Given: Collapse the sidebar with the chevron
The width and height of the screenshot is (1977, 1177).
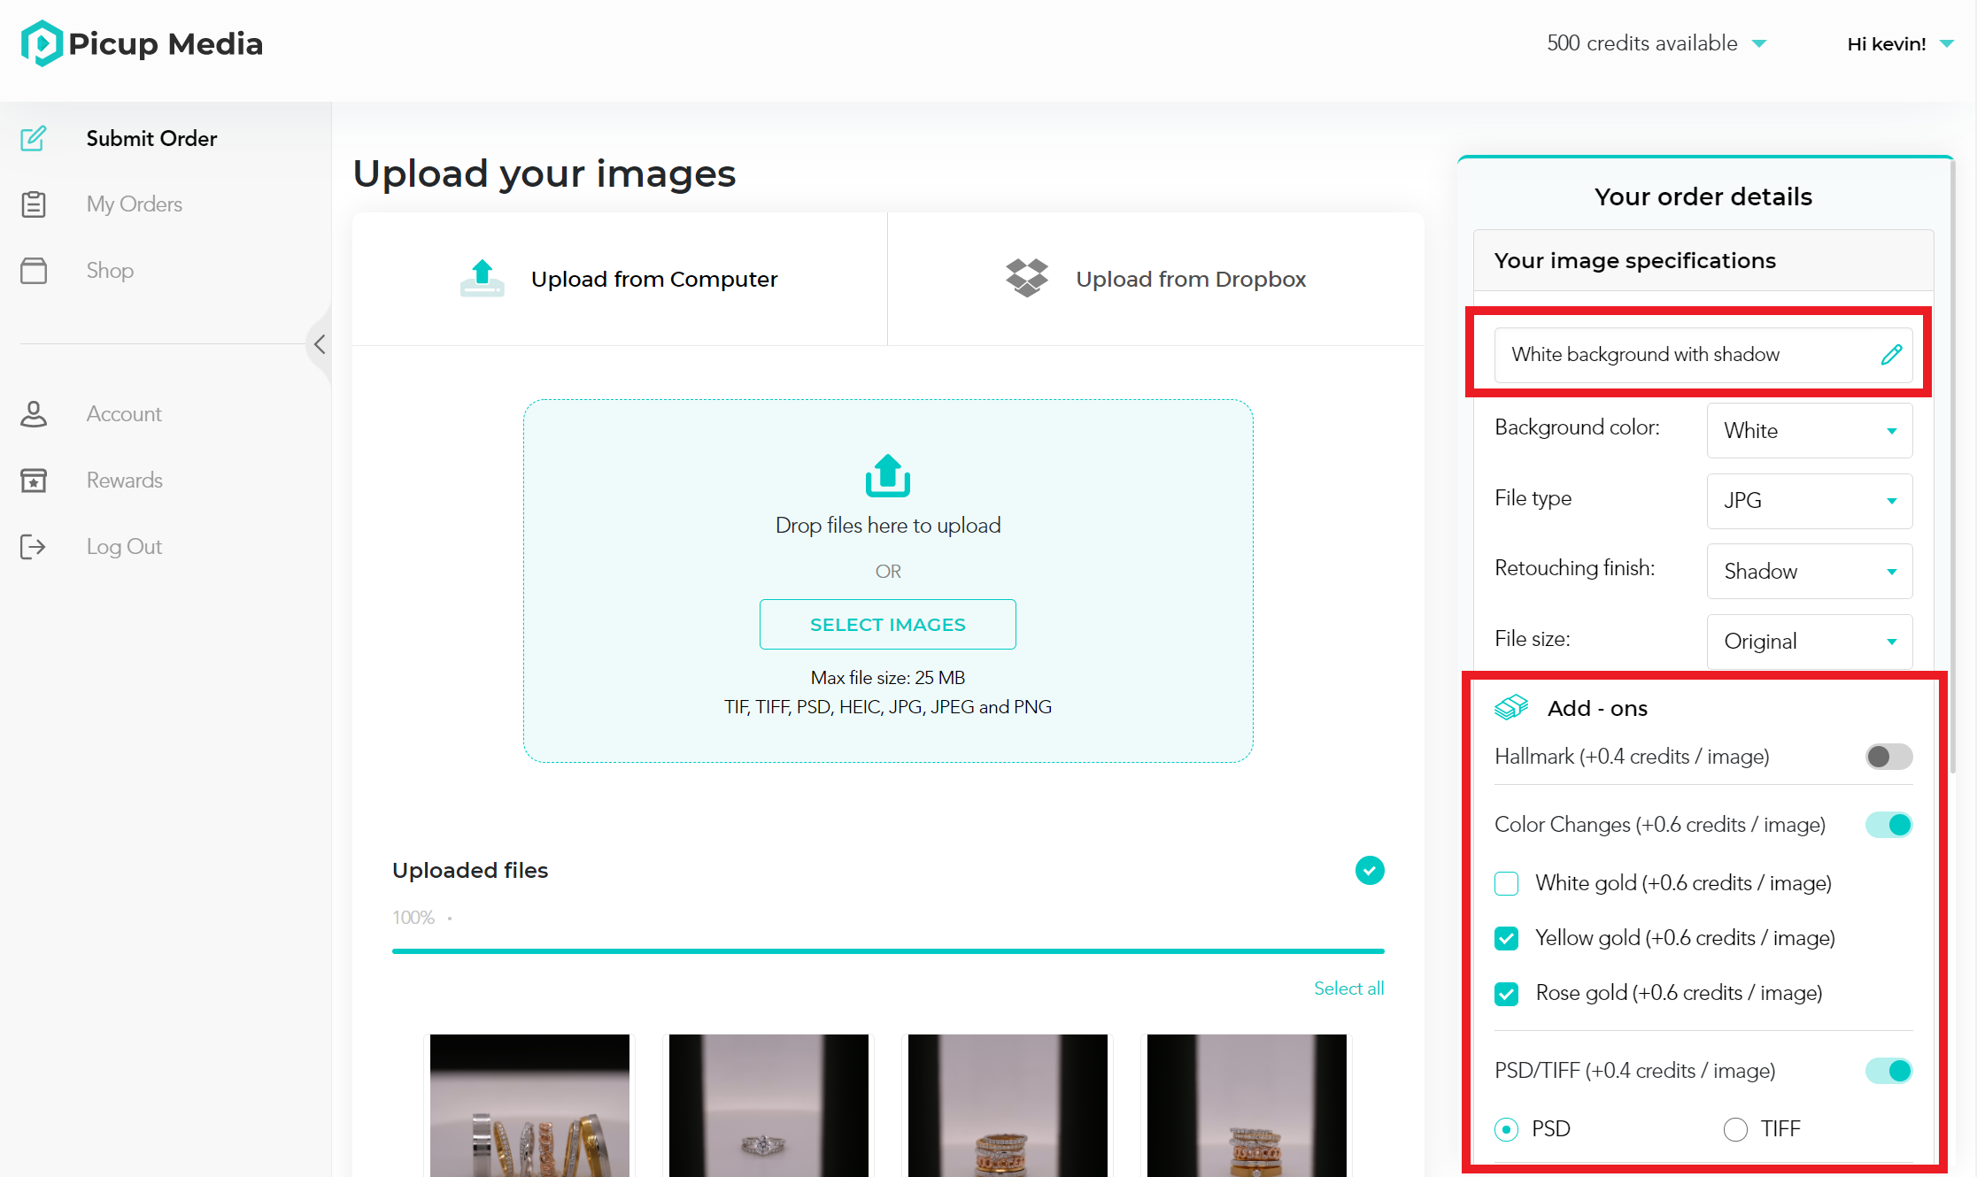Looking at the screenshot, I should [320, 344].
